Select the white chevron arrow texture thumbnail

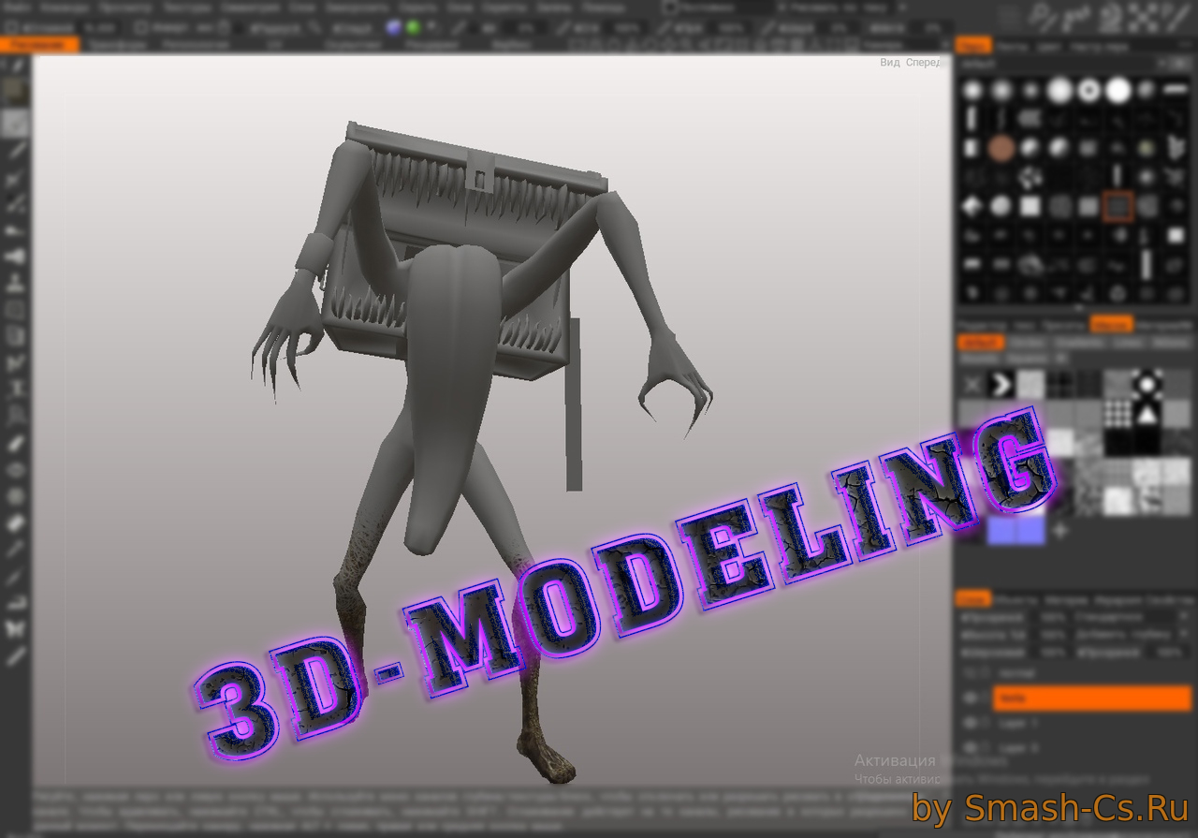[1002, 383]
